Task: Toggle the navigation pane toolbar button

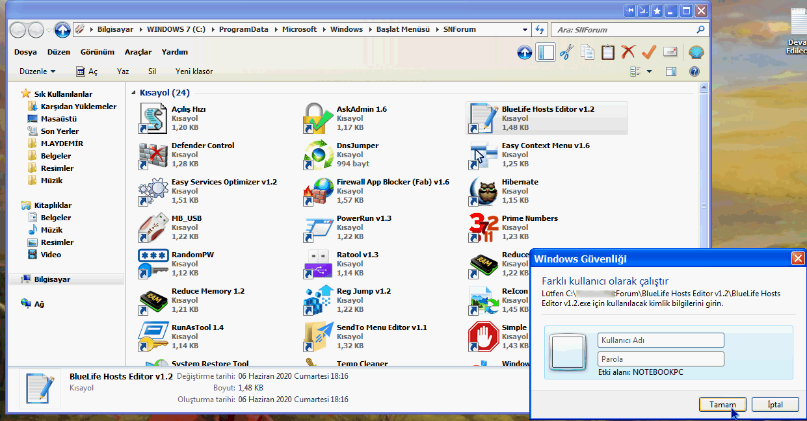Action: 546,53
